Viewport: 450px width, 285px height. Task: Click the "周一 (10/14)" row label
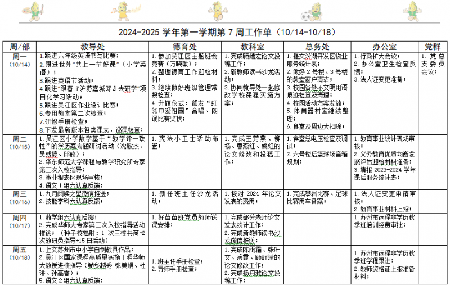(x=20, y=60)
